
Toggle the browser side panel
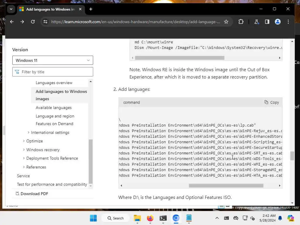[x=267, y=22]
